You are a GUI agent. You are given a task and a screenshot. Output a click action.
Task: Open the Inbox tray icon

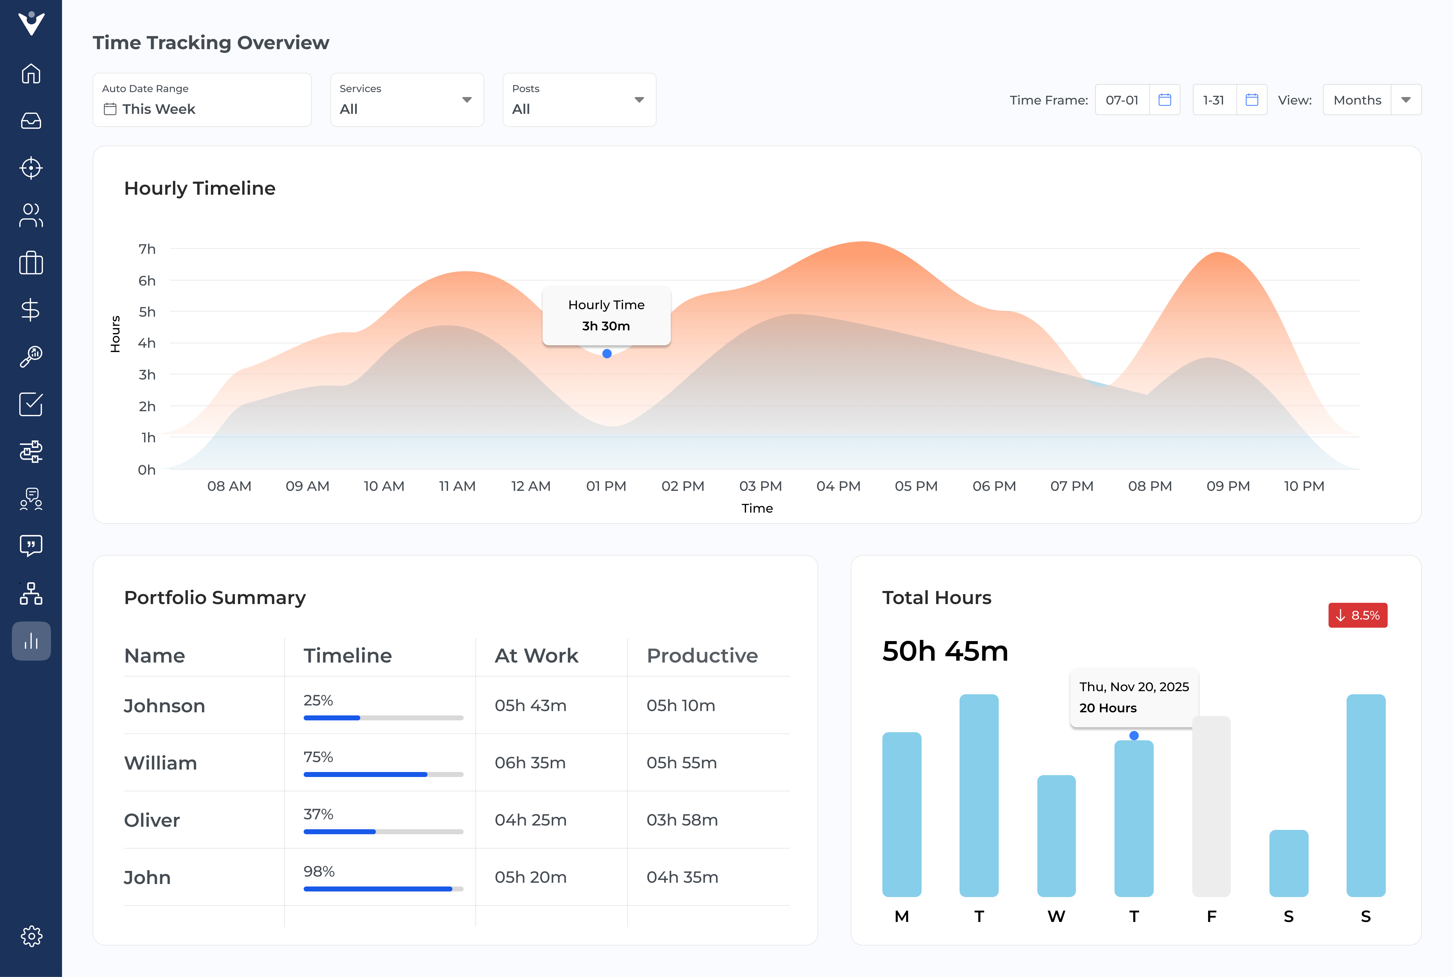point(30,121)
